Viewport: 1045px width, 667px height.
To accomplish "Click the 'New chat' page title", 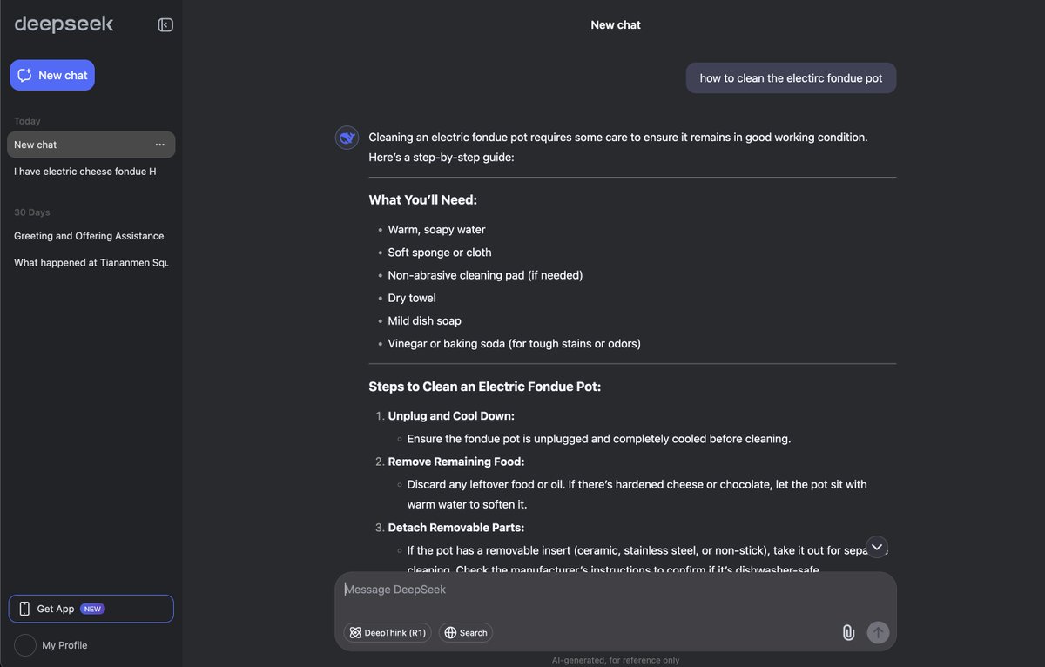I will (x=616, y=25).
